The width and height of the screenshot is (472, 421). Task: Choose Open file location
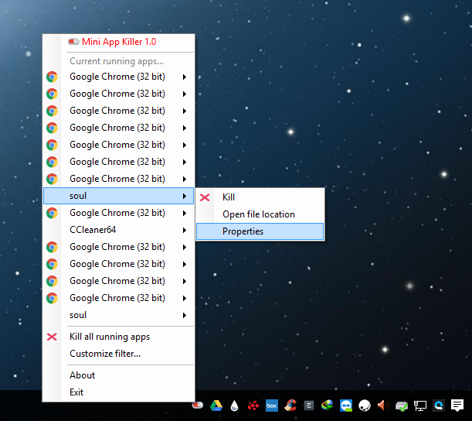tap(260, 214)
